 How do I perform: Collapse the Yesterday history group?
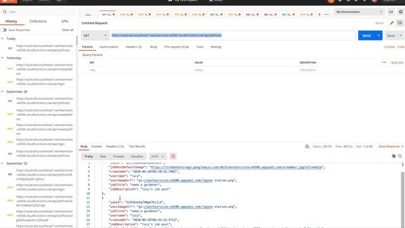pyautogui.click(x=3, y=58)
